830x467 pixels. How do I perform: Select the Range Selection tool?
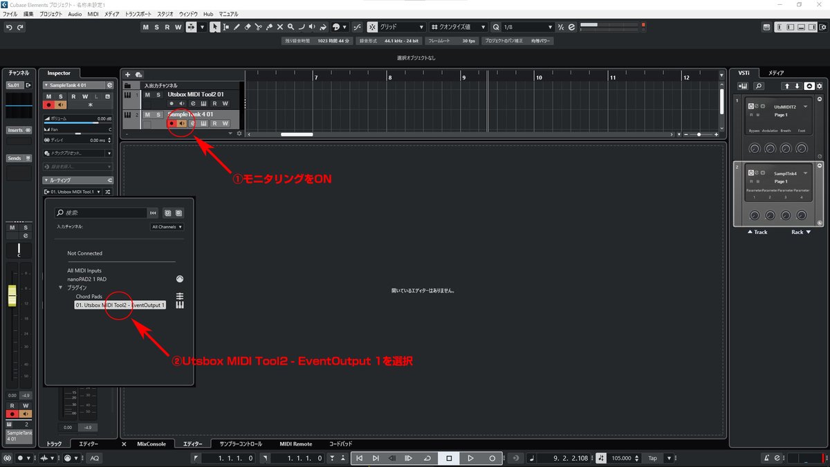226,27
